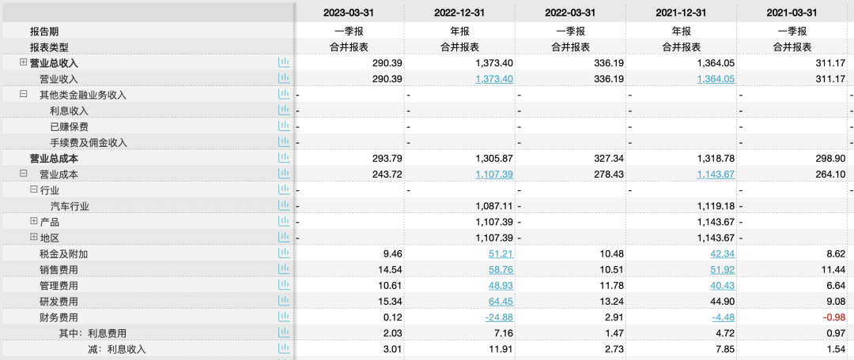Select the 2023-03-31 column header

coord(348,13)
